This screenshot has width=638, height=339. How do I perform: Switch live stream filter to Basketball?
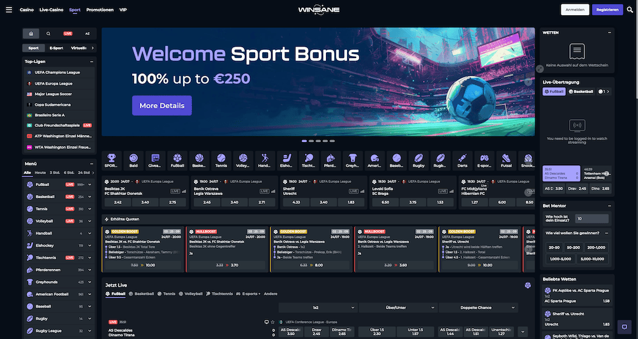[581, 92]
